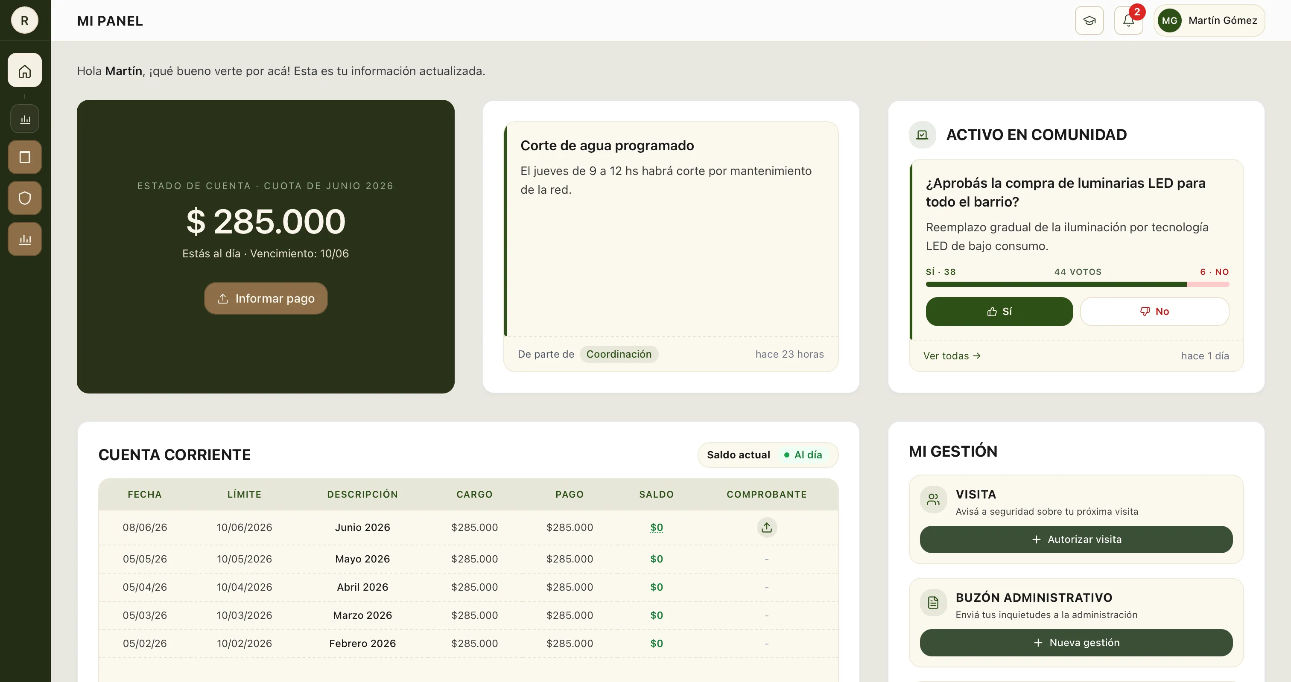Click the Coordinación sender tag
Viewport: 1291px width, 682px height.
pyautogui.click(x=619, y=354)
